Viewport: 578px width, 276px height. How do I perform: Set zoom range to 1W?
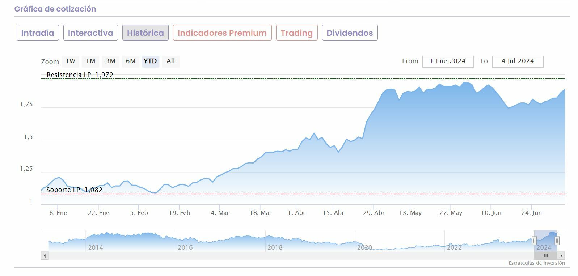[71, 61]
